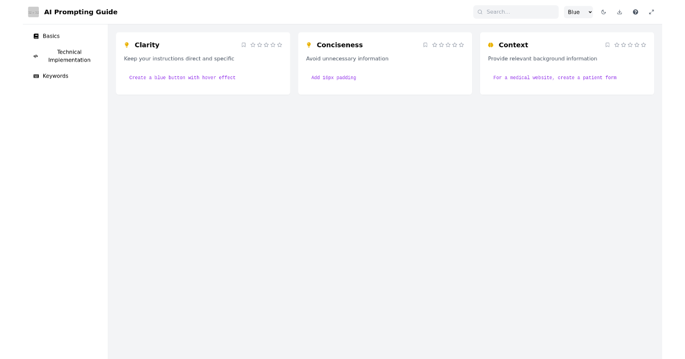Screen dimensions: 685x359
Task: Give the Clarity card five stars
Action: point(280,44)
